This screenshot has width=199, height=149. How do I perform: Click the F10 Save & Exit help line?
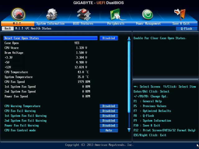(x=147, y=125)
